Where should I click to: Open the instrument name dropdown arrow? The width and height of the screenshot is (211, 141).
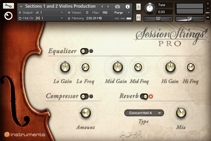[x=21, y=6]
